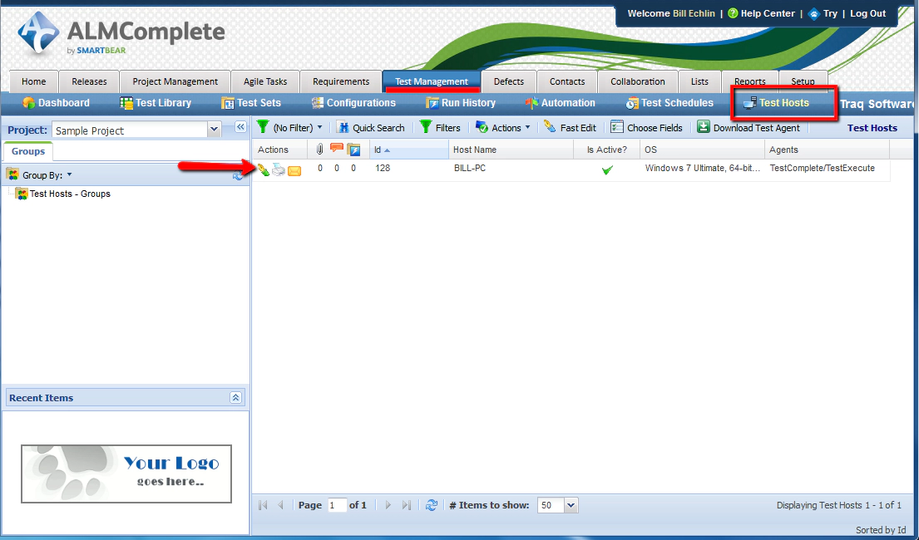Open the Quick Search tool
The height and width of the screenshot is (540, 919).
tap(371, 127)
